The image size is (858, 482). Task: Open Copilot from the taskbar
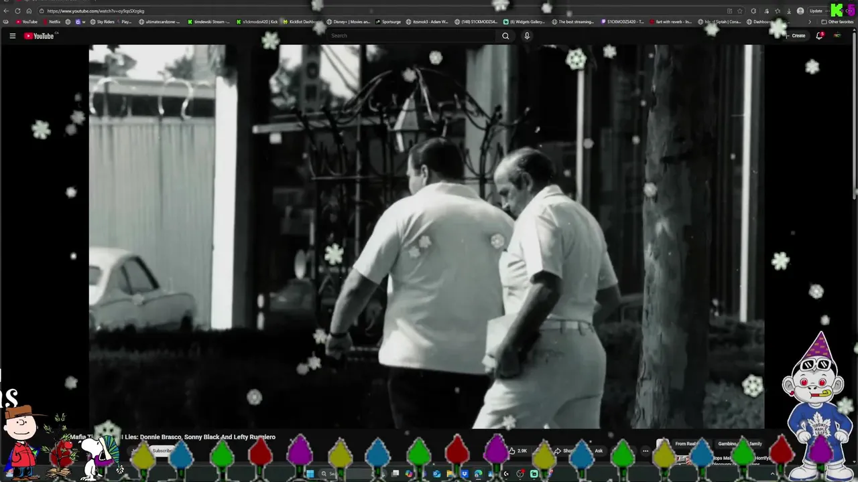tap(409, 474)
